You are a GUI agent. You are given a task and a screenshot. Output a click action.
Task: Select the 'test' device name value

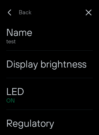(x=11, y=42)
